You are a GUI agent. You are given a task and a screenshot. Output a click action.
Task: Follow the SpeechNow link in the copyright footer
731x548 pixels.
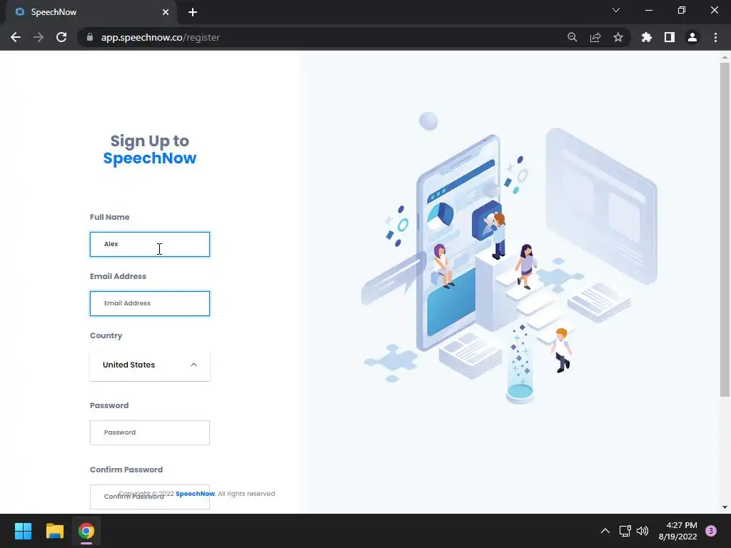click(195, 494)
